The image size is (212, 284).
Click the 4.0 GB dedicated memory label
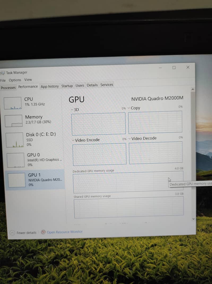[179, 168]
